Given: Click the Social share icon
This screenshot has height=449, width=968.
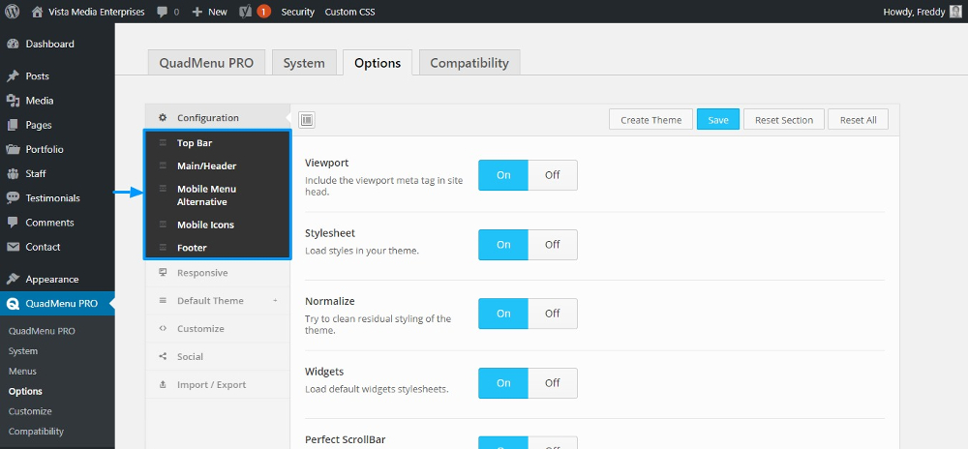Looking at the screenshot, I should click(x=163, y=356).
